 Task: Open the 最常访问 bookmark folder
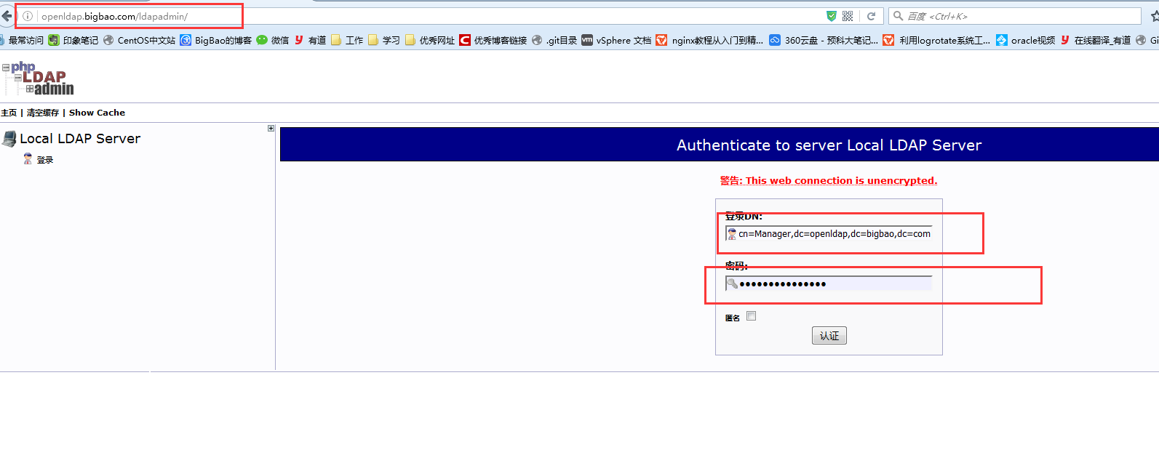tap(22, 40)
